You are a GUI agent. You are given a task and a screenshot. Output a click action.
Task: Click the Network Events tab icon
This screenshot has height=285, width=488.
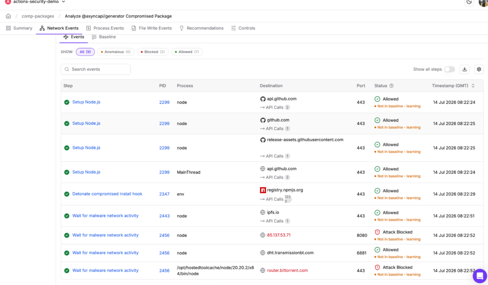point(42,28)
